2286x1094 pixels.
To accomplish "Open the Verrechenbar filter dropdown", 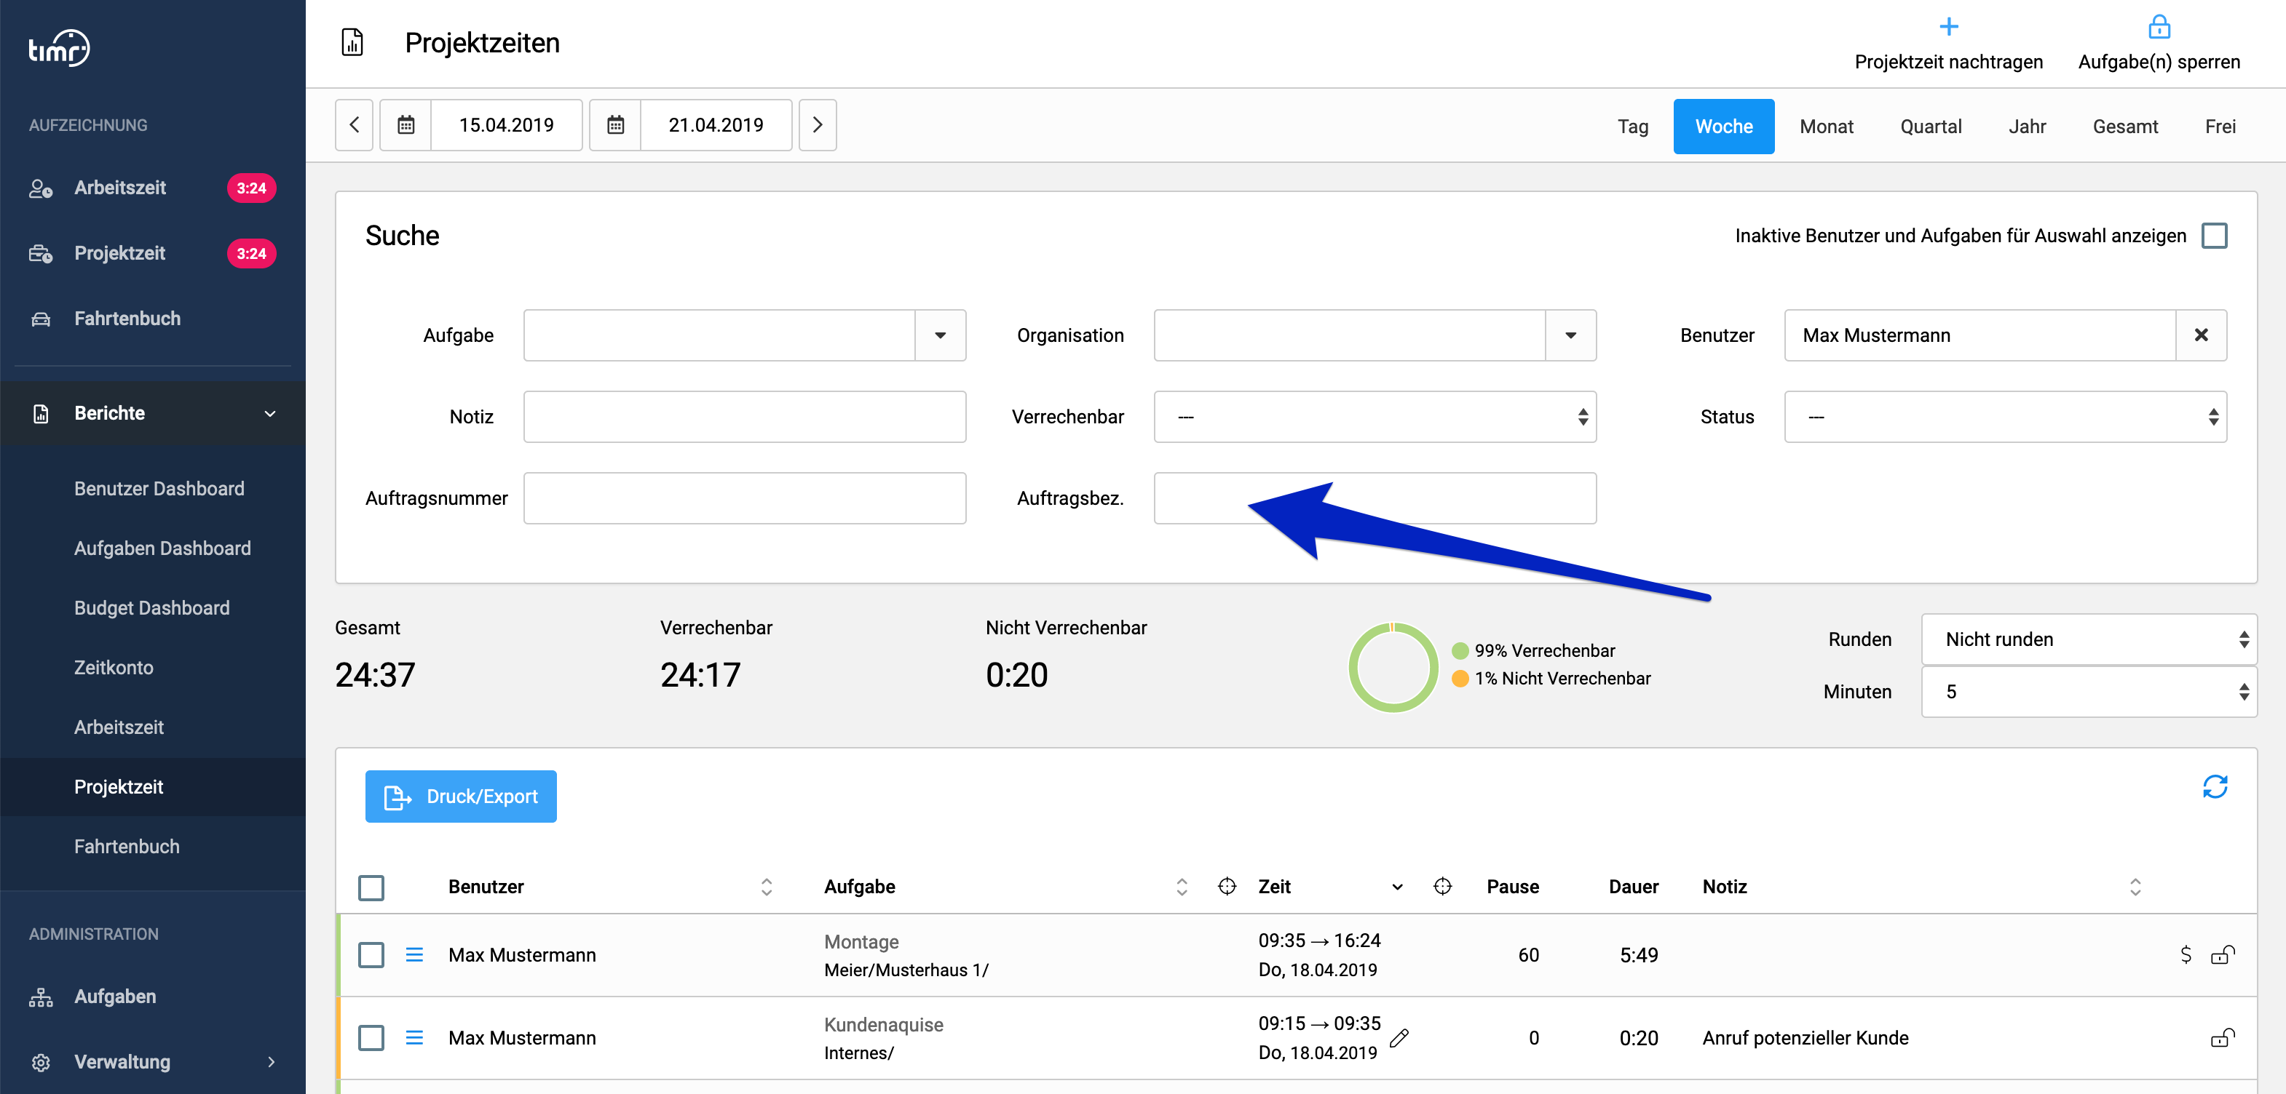I will pyautogui.click(x=1375, y=417).
